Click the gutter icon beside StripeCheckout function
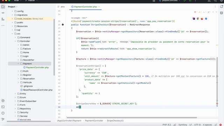224x126 pixels. click(63, 24)
